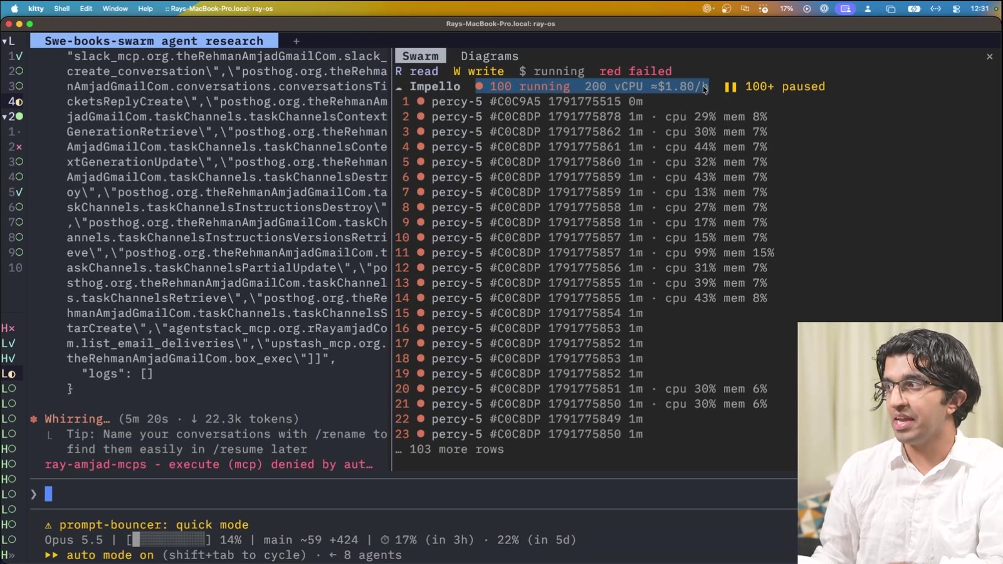1003x564 pixels.
Task: Collapse the Impello swarm group
Action: [x=399, y=87]
